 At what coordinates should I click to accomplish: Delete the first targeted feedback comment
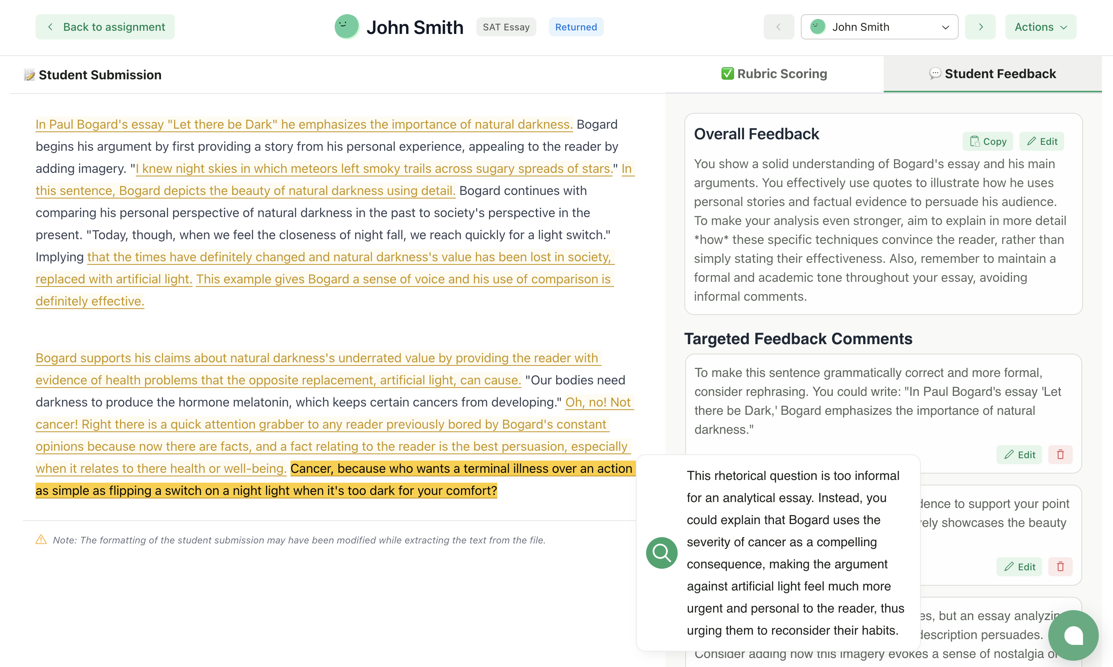[1060, 454]
